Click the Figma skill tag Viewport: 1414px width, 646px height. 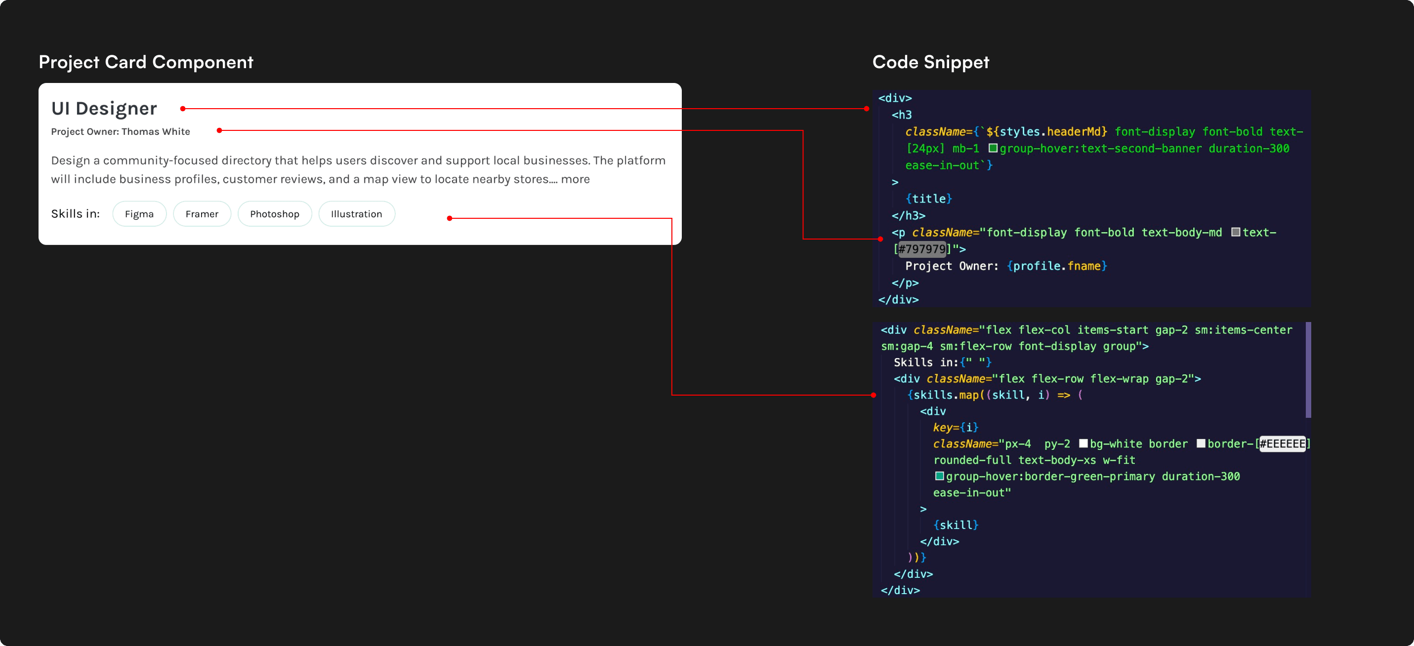coord(139,214)
